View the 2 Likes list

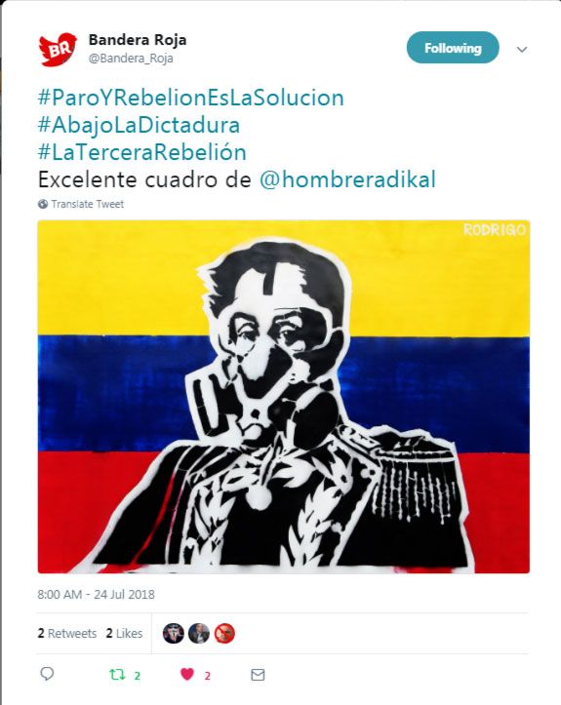(124, 634)
